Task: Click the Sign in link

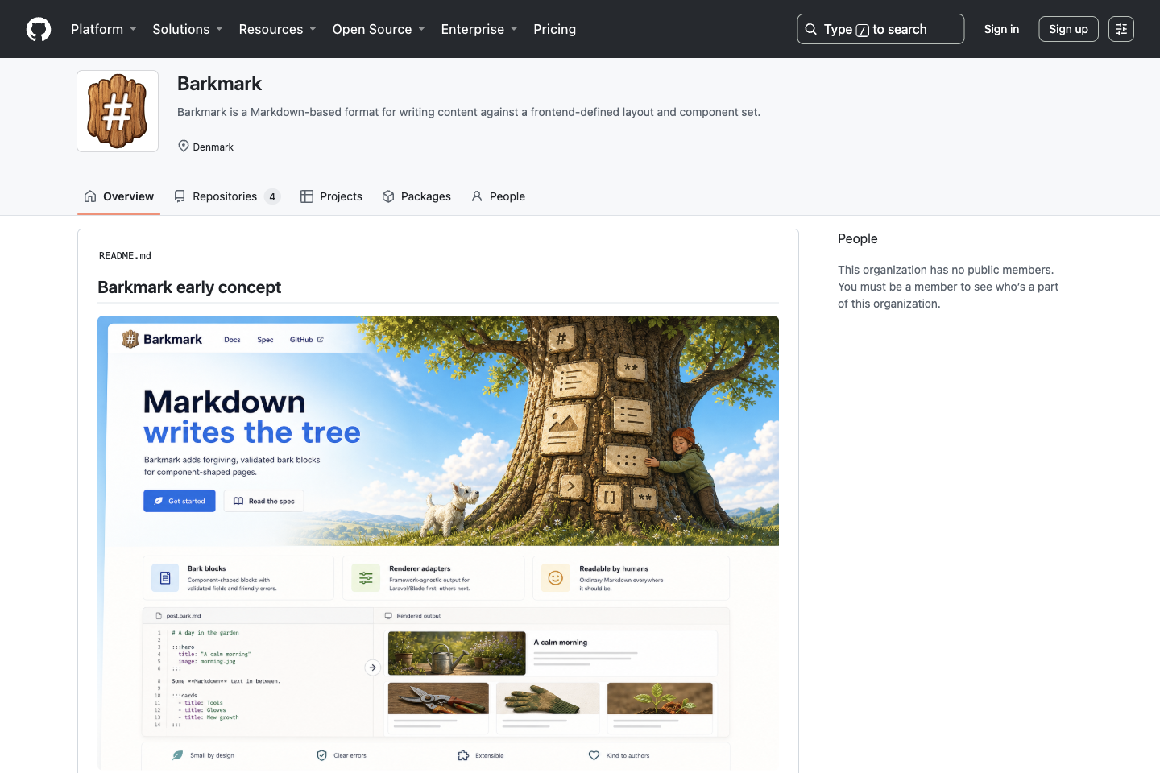Action: [1001, 29]
